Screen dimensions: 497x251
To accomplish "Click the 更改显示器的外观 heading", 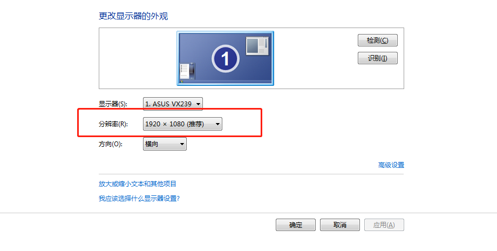I will pos(133,16).
